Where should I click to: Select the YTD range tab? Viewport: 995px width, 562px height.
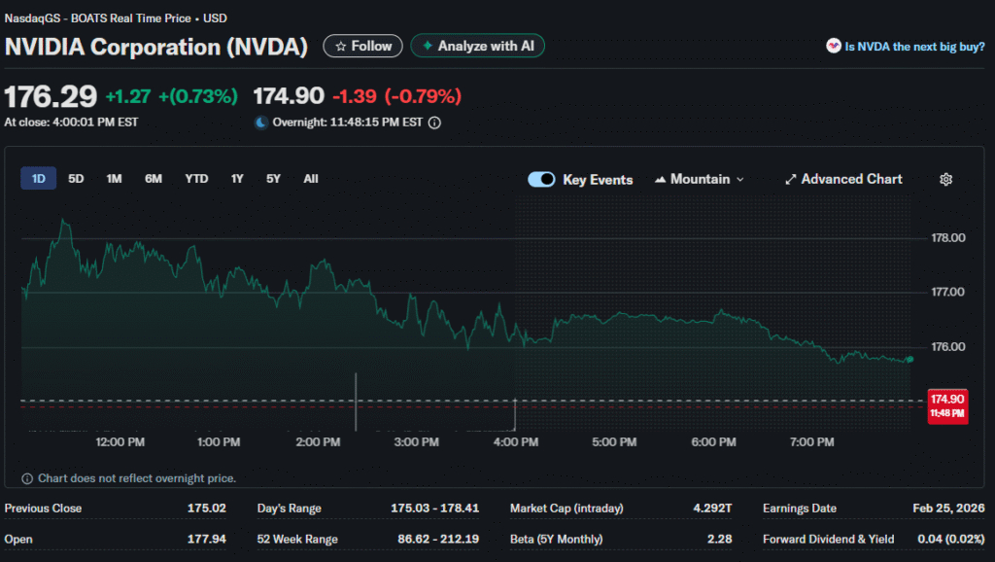point(196,179)
